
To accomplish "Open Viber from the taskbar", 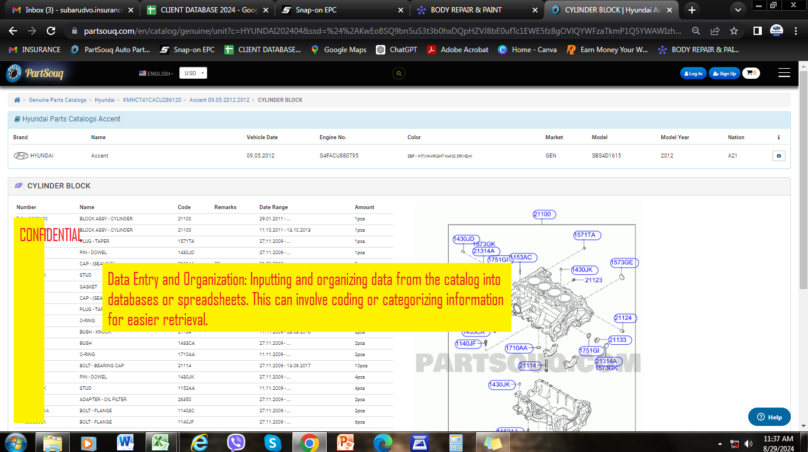I will 236,443.
